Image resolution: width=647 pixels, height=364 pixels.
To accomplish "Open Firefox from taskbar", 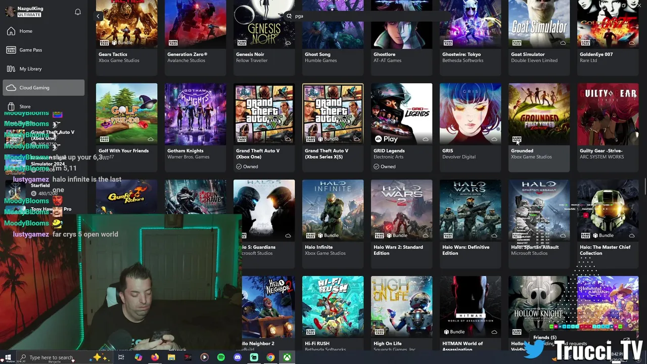I will 155,357.
